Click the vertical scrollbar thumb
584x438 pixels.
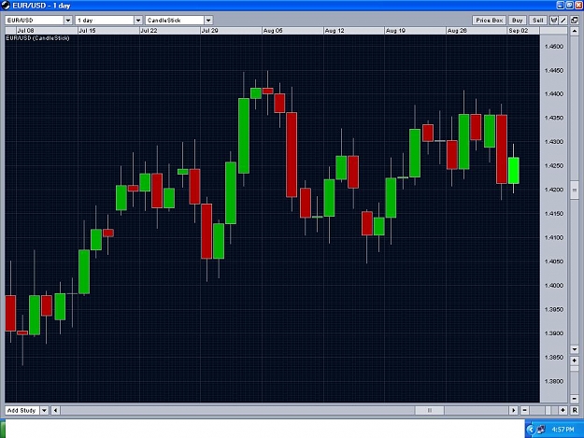click(x=575, y=191)
